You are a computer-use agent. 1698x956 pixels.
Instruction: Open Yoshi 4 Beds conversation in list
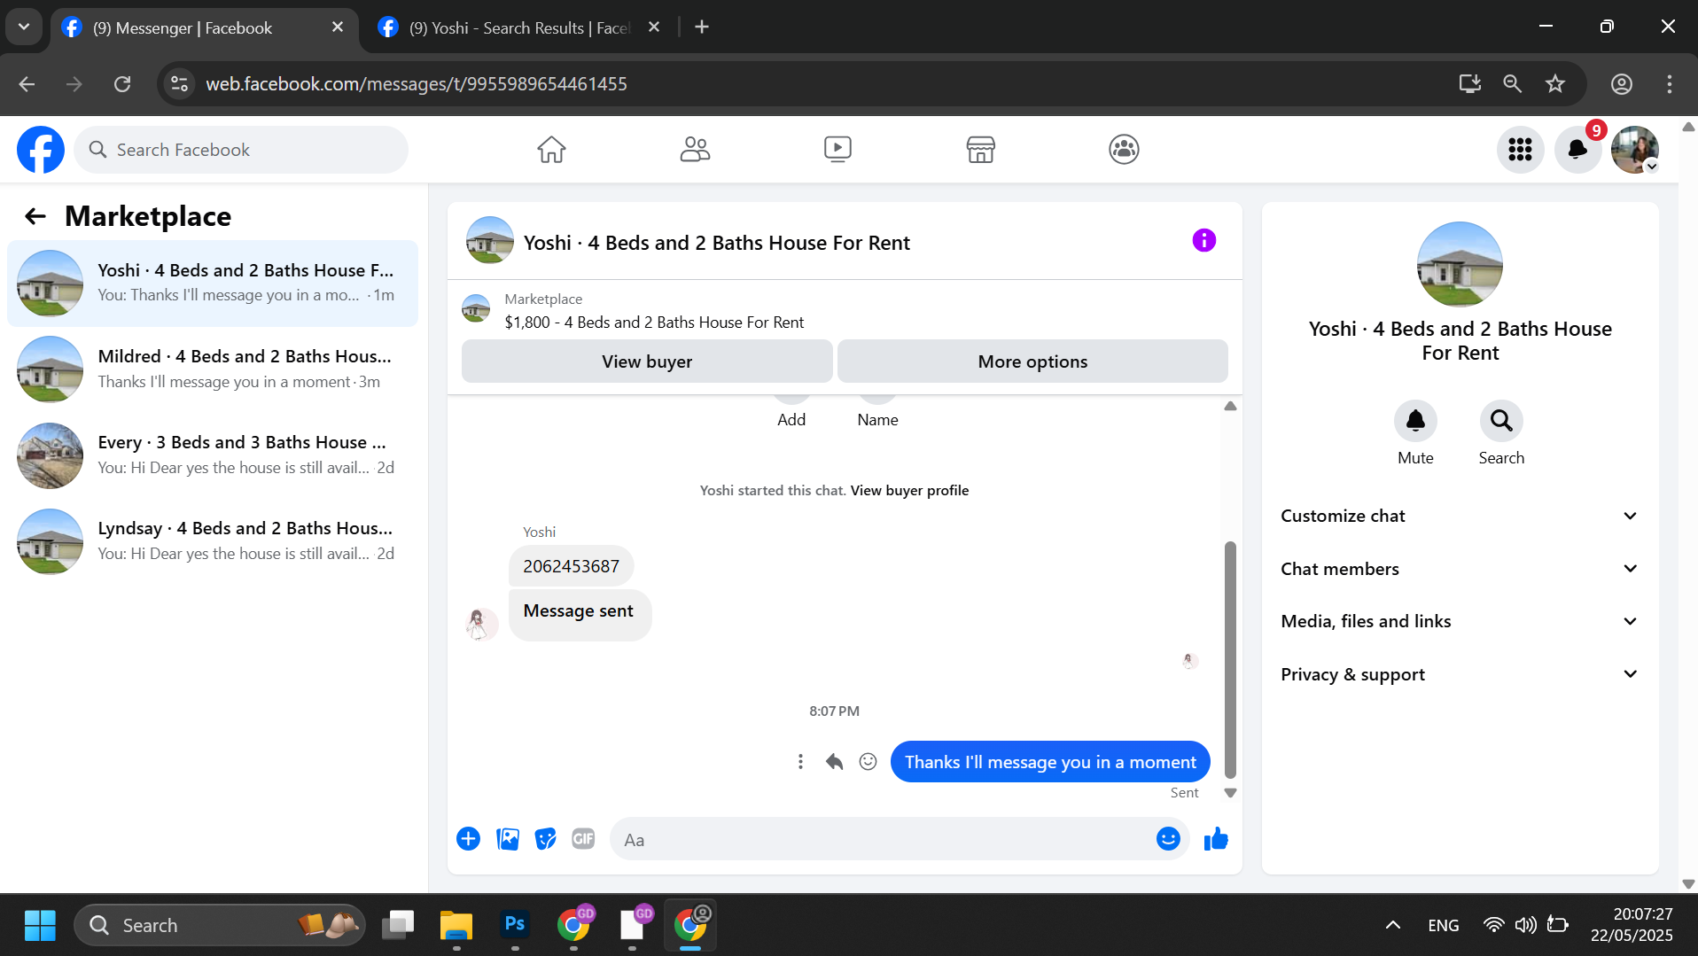213,284
